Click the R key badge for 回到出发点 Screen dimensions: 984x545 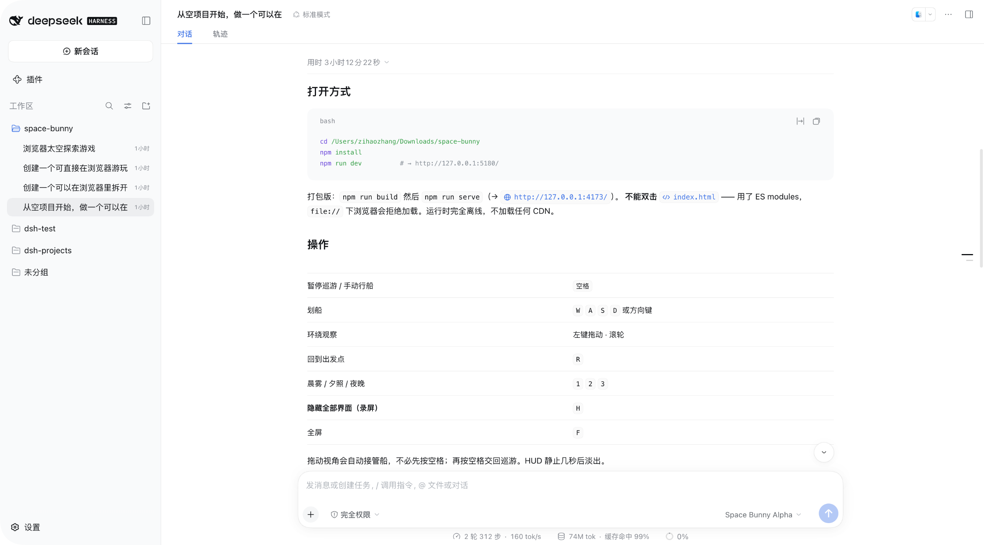click(578, 359)
